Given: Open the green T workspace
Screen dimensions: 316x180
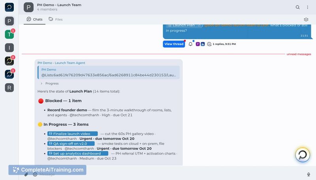Looking at the screenshot, I should (x=9, y=34).
